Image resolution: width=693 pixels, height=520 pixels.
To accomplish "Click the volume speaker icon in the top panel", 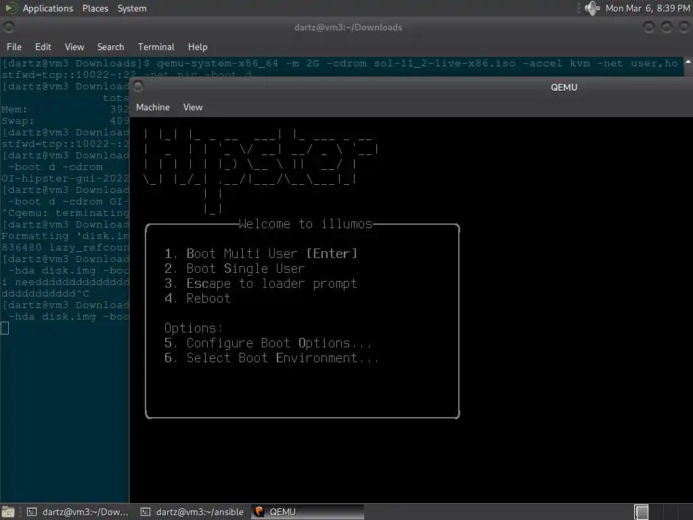I will click(591, 8).
